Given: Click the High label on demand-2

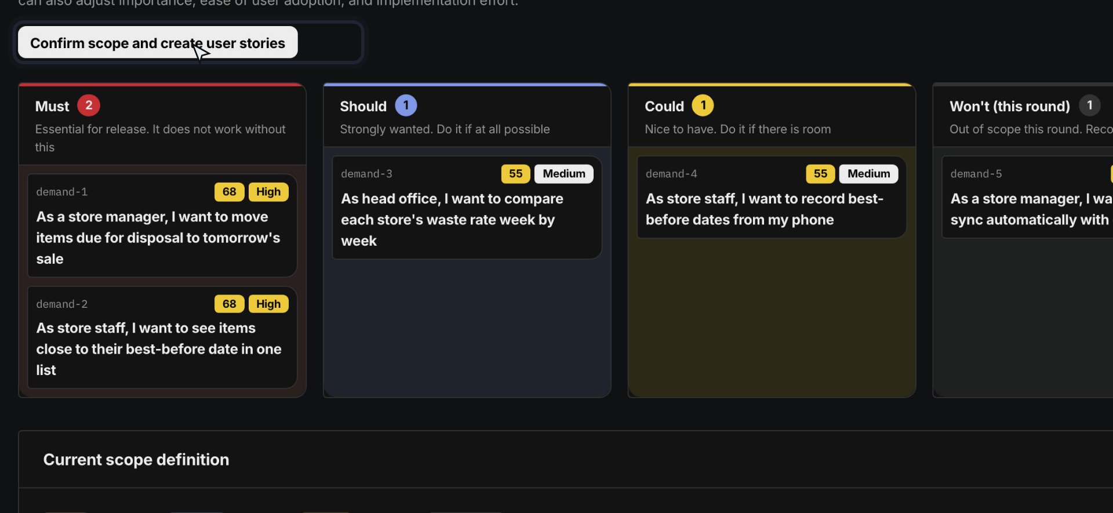Looking at the screenshot, I should (268, 304).
